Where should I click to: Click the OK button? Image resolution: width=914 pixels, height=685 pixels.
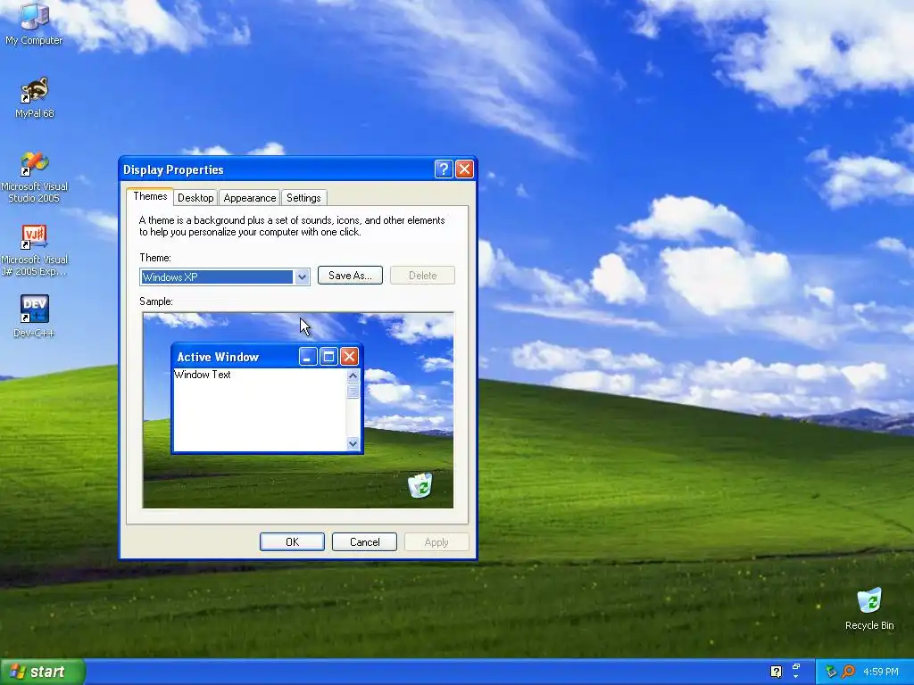click(292, 541)
